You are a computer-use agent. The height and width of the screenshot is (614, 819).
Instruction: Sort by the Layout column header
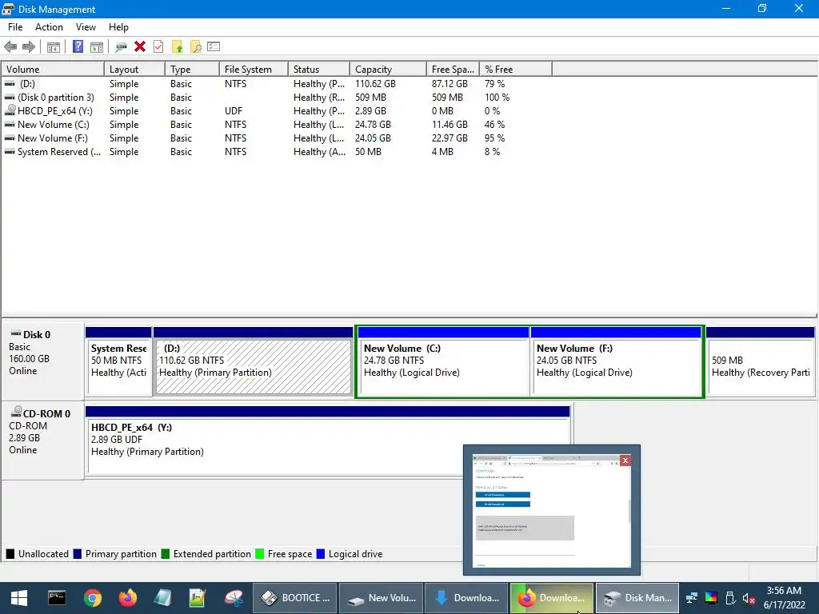coord(134,70)
